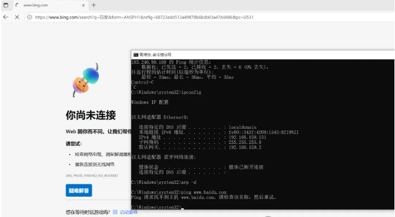Click the bing.com address bar URL
The width and height of the screenshot is (395, 217).
(144, 17)
